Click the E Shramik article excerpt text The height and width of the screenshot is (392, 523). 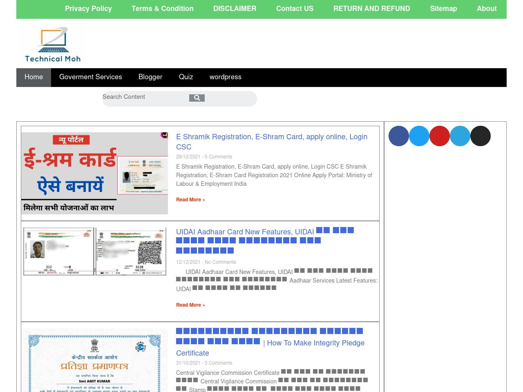(274, 175)
